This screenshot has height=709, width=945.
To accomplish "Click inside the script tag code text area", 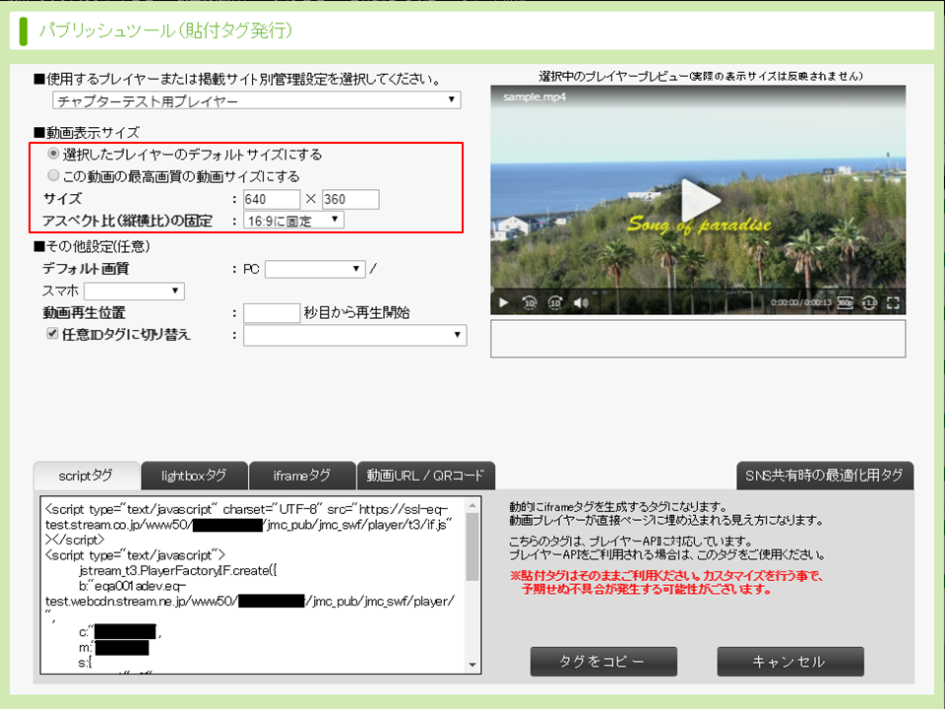I will point(253,585).
